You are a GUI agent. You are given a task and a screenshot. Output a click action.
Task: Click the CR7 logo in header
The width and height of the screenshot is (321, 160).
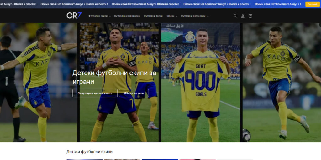(x=74, y=16)
